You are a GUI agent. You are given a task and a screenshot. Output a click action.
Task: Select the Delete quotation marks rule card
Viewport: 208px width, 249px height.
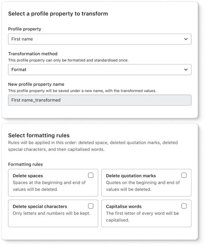pos(146,182)
